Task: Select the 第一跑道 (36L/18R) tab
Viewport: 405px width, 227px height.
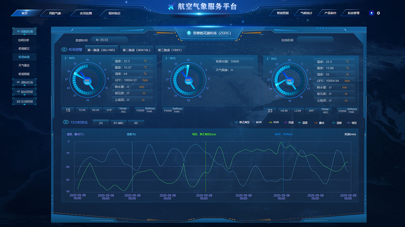Action: pos(101,50)
